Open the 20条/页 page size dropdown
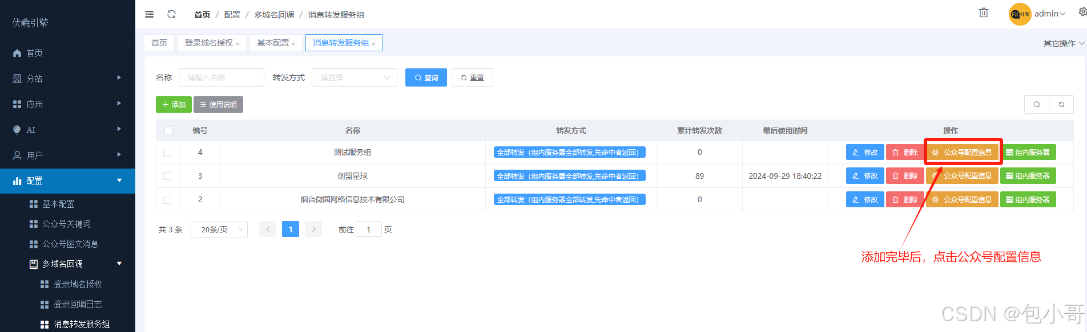 coord(219,229)
